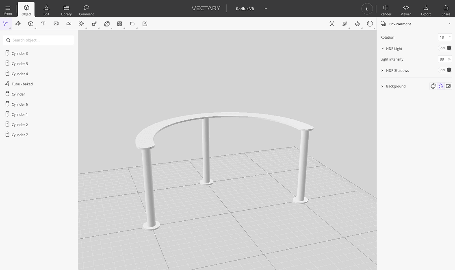Screen dimensions: 455x270
Task: Select image background mode icon
Action: [448, 86]
